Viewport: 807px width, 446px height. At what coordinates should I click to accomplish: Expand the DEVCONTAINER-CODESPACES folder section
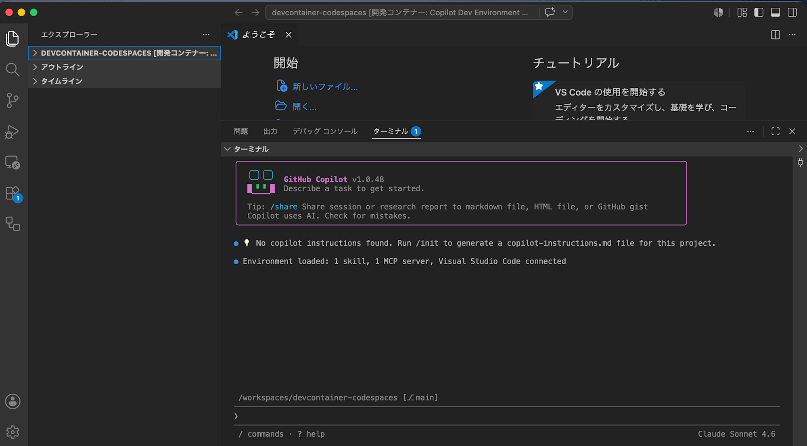[125, 53]
